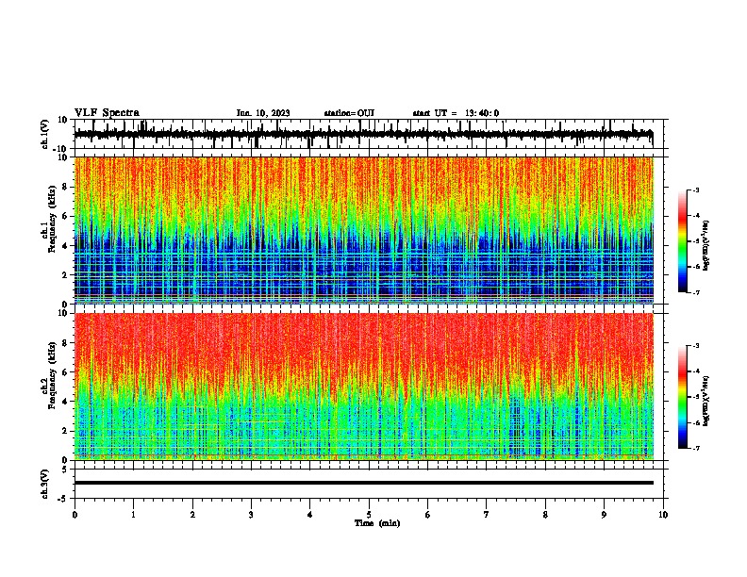Click inside the ch.2 spectrogram panel
This screenshot has width=747, height=577.
[364, 387]
